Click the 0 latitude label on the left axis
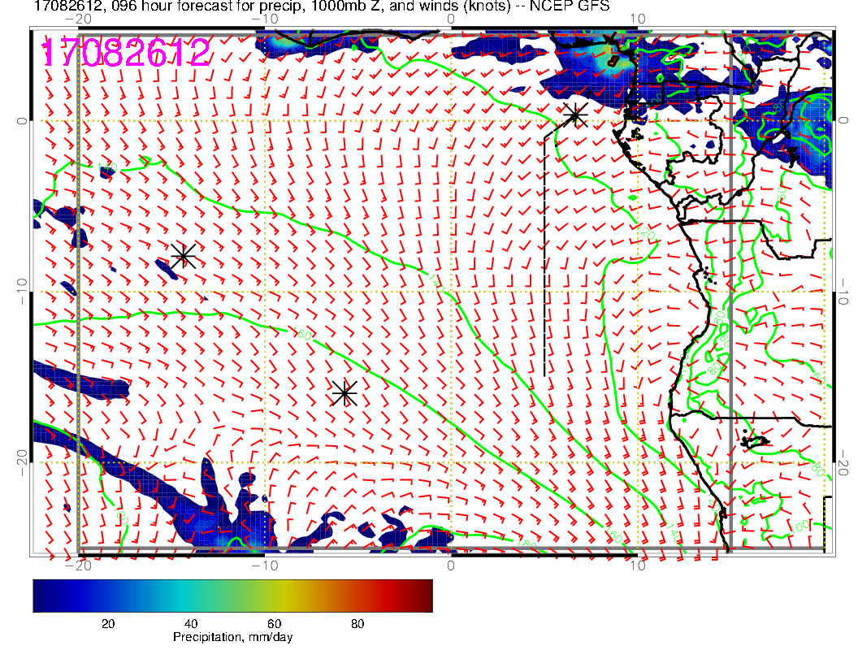The image size is (858, 663). point(21,120)
